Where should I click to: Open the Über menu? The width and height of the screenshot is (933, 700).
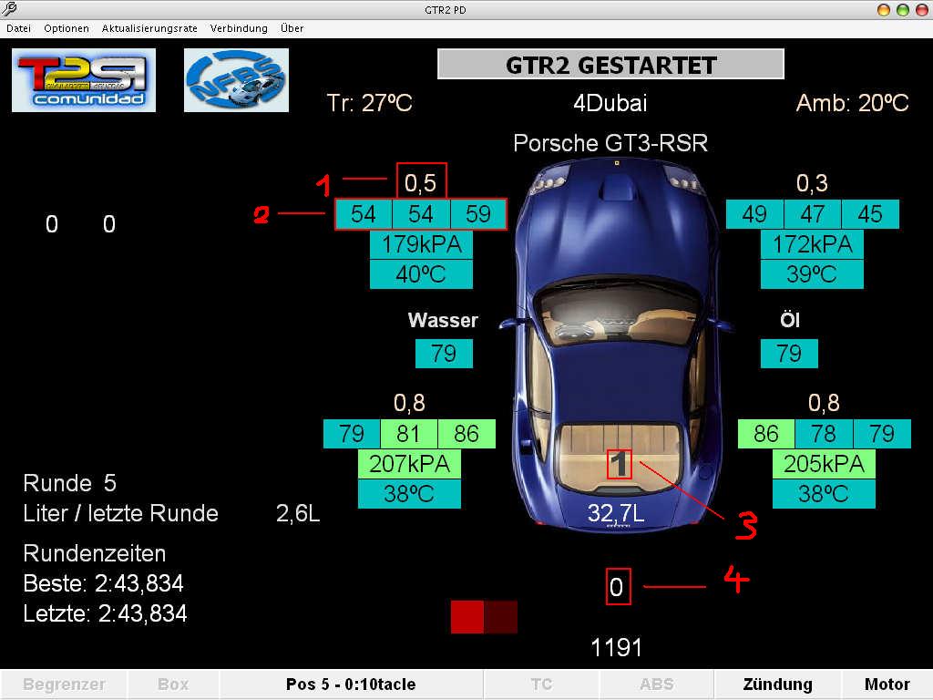pos(292,28)
